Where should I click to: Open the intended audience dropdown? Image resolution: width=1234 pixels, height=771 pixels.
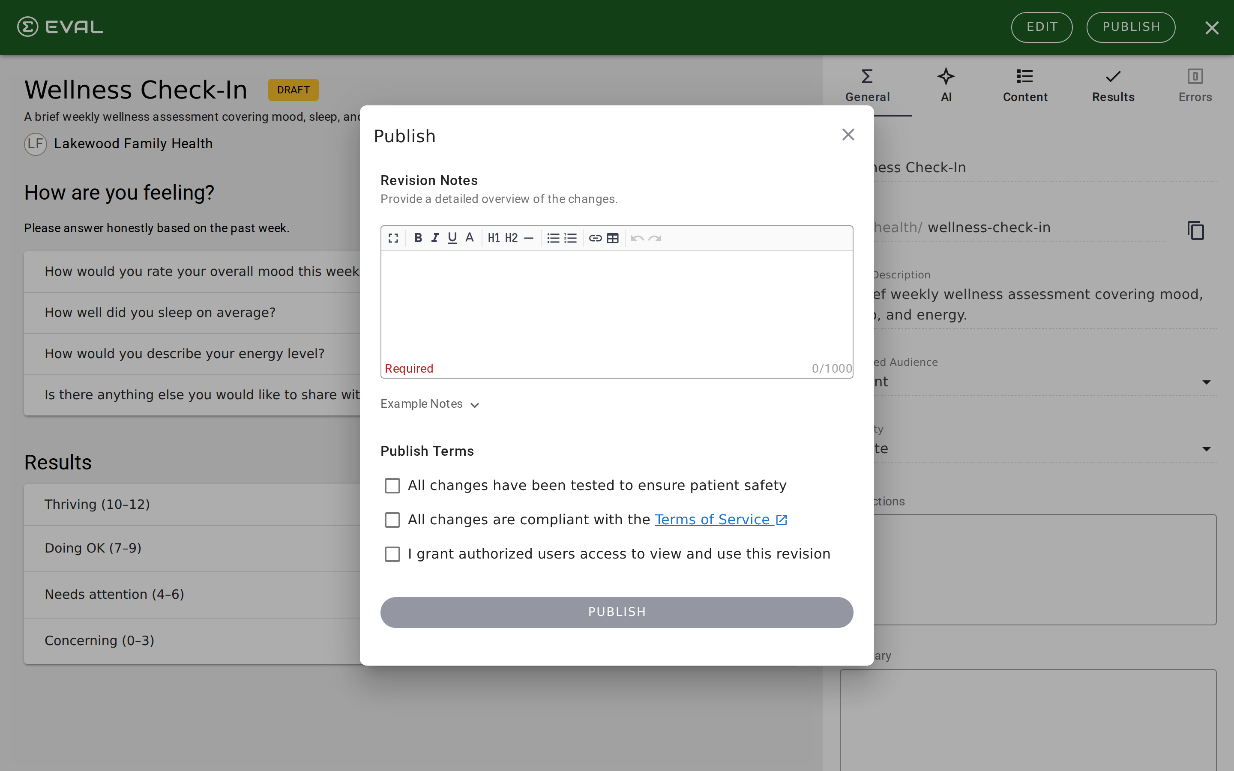(1207, 381)
